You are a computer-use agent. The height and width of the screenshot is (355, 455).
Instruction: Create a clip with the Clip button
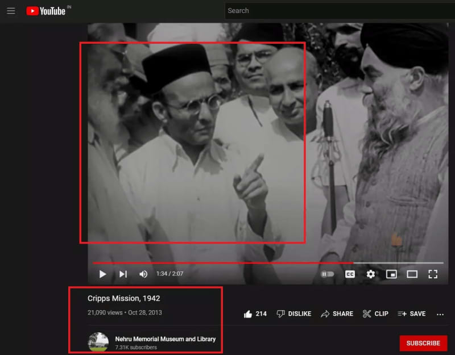click(x=375, y=314)
